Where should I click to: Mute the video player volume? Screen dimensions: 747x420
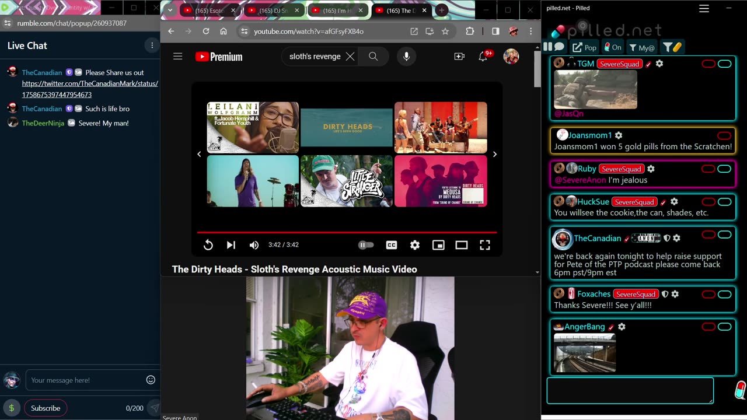[x=254, y=245]
